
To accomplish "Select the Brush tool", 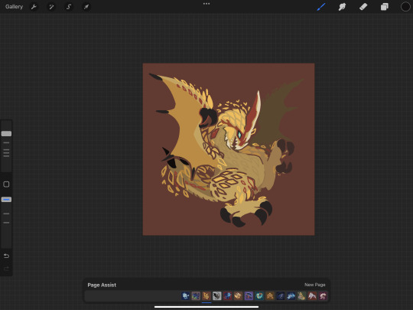I will pyautogui.click(x=321, y=7).
